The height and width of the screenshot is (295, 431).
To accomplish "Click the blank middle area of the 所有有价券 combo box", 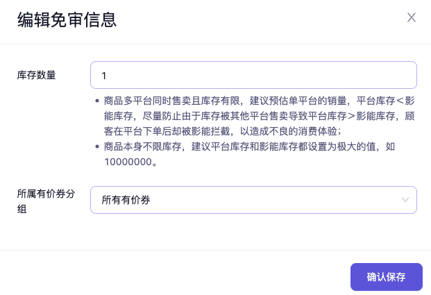I will click(x=278, y=200).
